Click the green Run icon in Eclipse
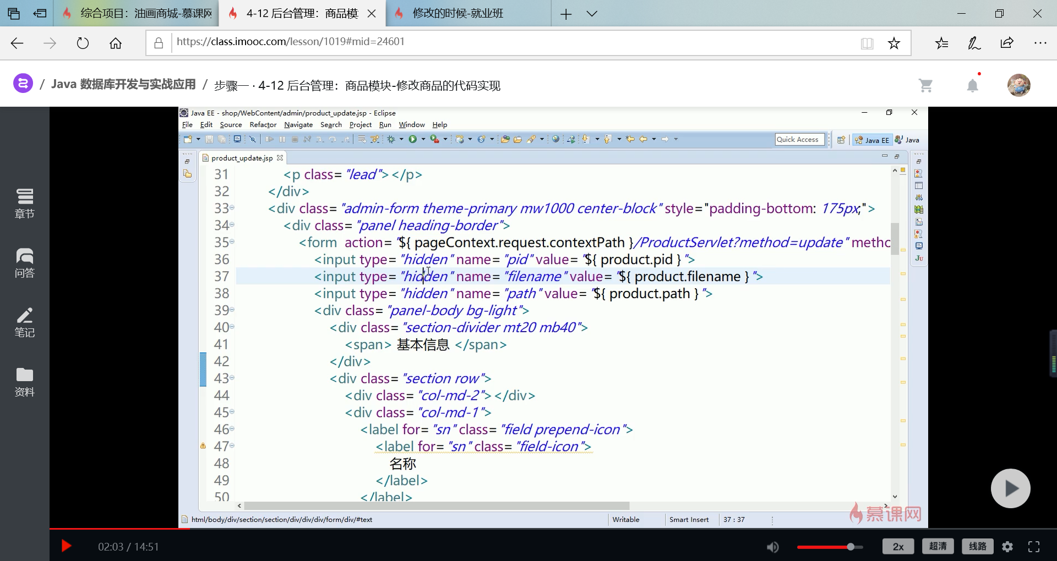Screen dimensions: 1057x561 pyautogui.click(x=413, y=139)
